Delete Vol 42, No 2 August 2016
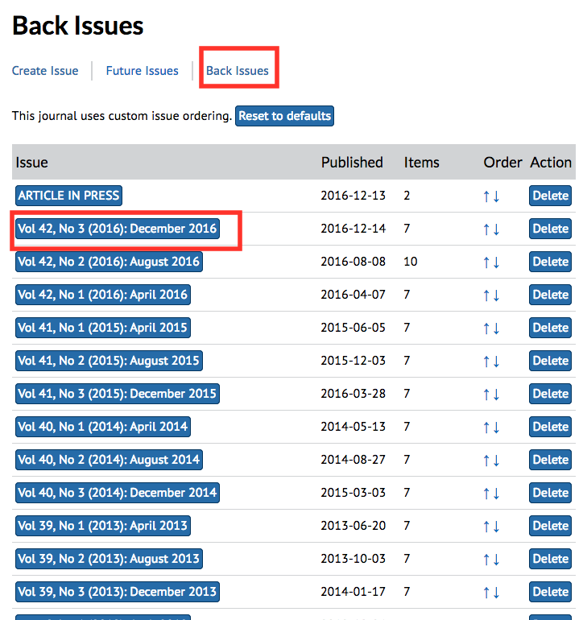 point(551,262)
